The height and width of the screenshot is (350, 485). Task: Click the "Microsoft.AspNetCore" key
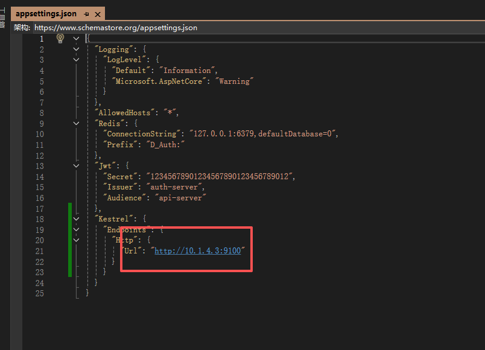pos(159,81)
